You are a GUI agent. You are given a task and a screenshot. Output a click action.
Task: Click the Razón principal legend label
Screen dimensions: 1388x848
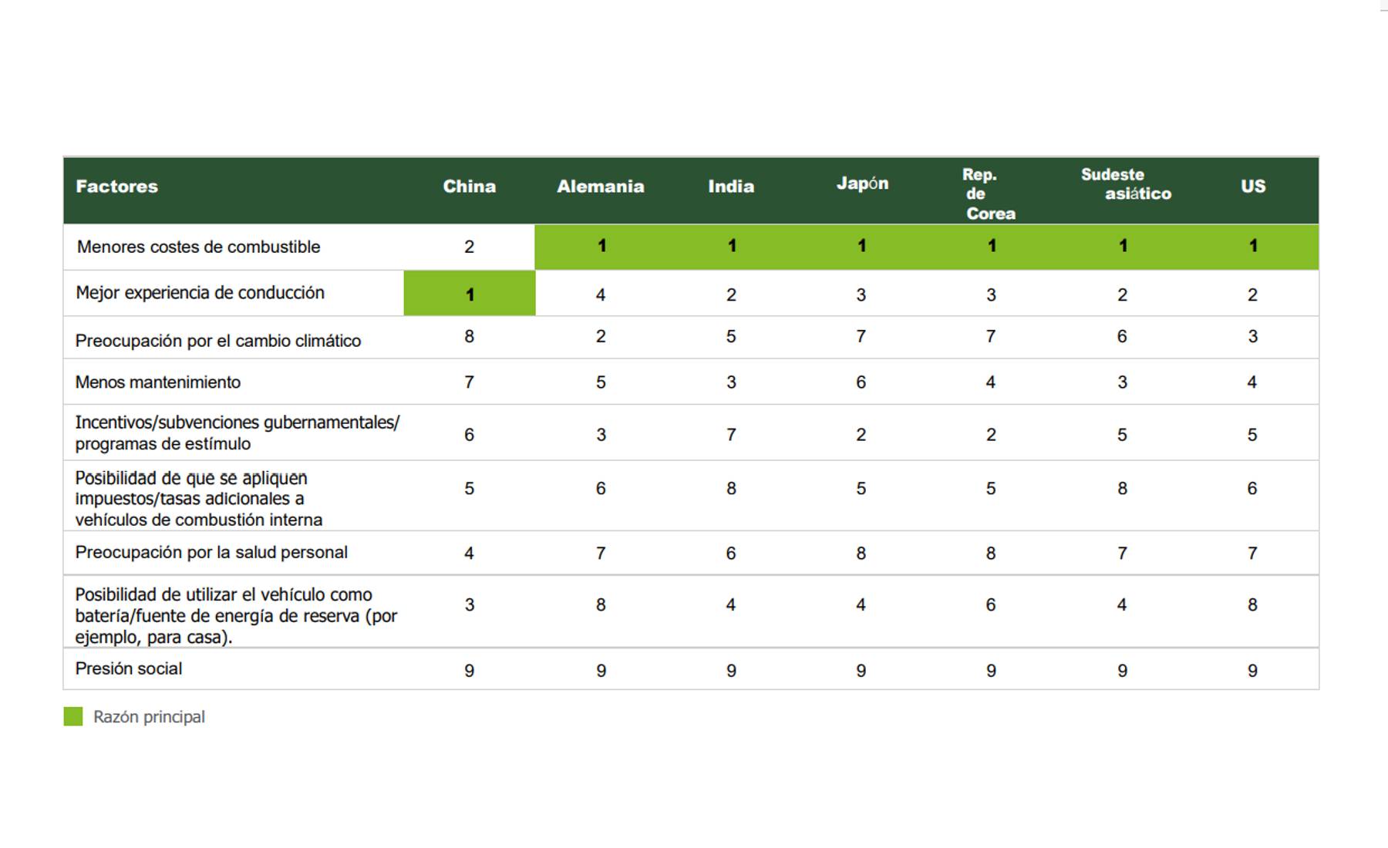(x=149, y=717)
